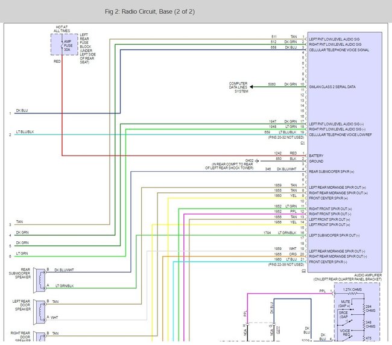Click RIGHT FRONT SPKR OUT (-) label
Viewport: 392px width, 345px height.
point(330,214)
